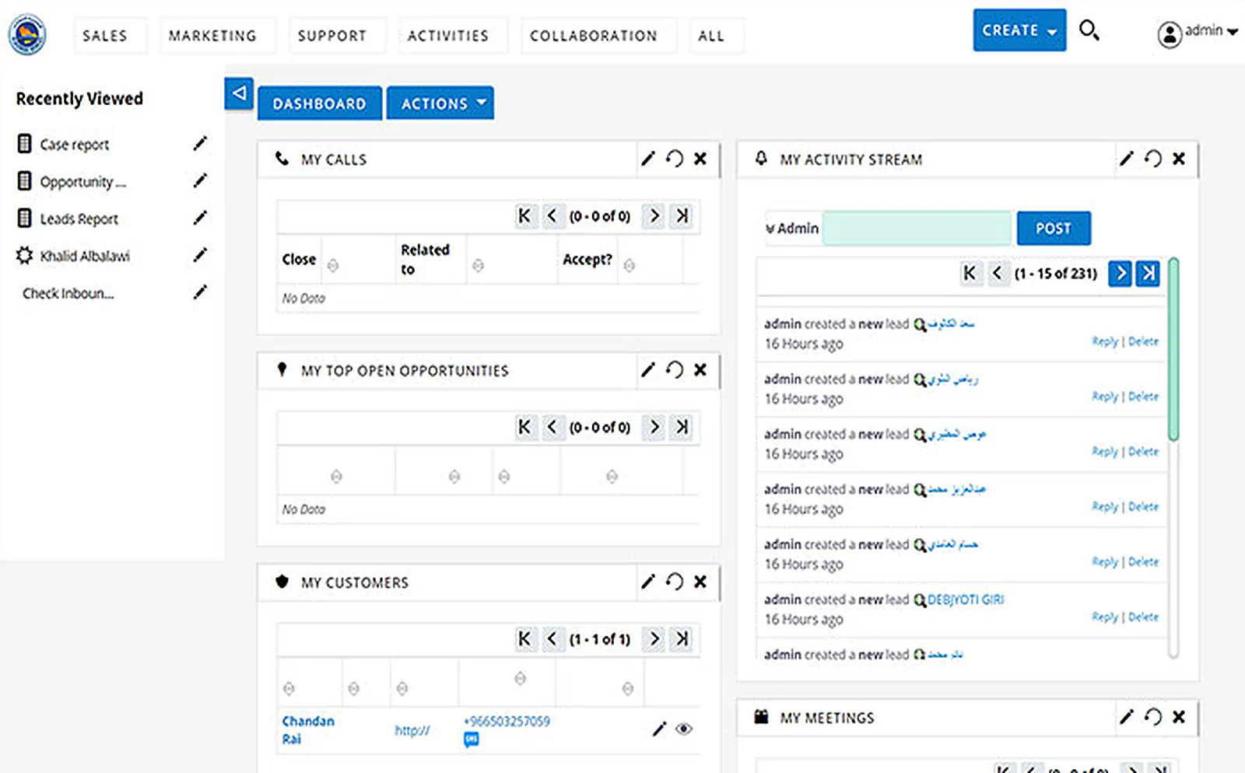Close the My Calls dashlet
The height and width of the screenshot is (773, 1245).
(700, 159)
